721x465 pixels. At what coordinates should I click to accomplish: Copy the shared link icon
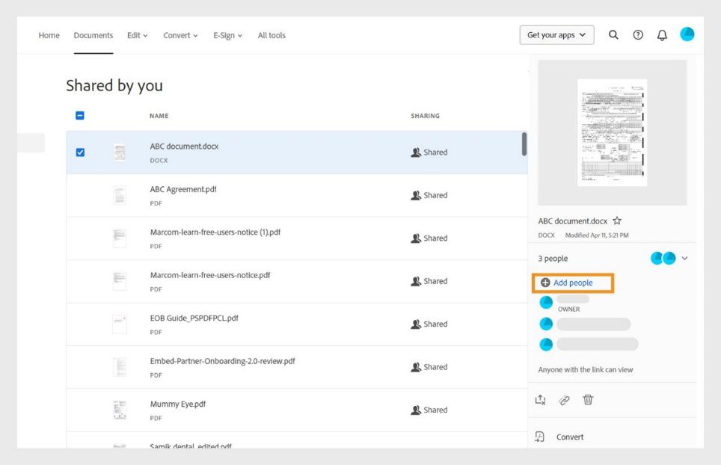click(x=564, y=400)
